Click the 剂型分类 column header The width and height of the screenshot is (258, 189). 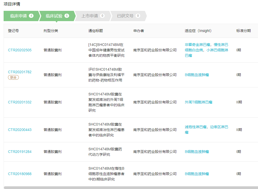pyautogui.click(x=51, y=31)
